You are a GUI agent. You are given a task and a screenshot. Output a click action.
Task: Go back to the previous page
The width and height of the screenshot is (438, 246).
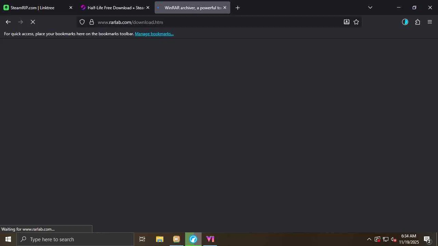(8, 22)
